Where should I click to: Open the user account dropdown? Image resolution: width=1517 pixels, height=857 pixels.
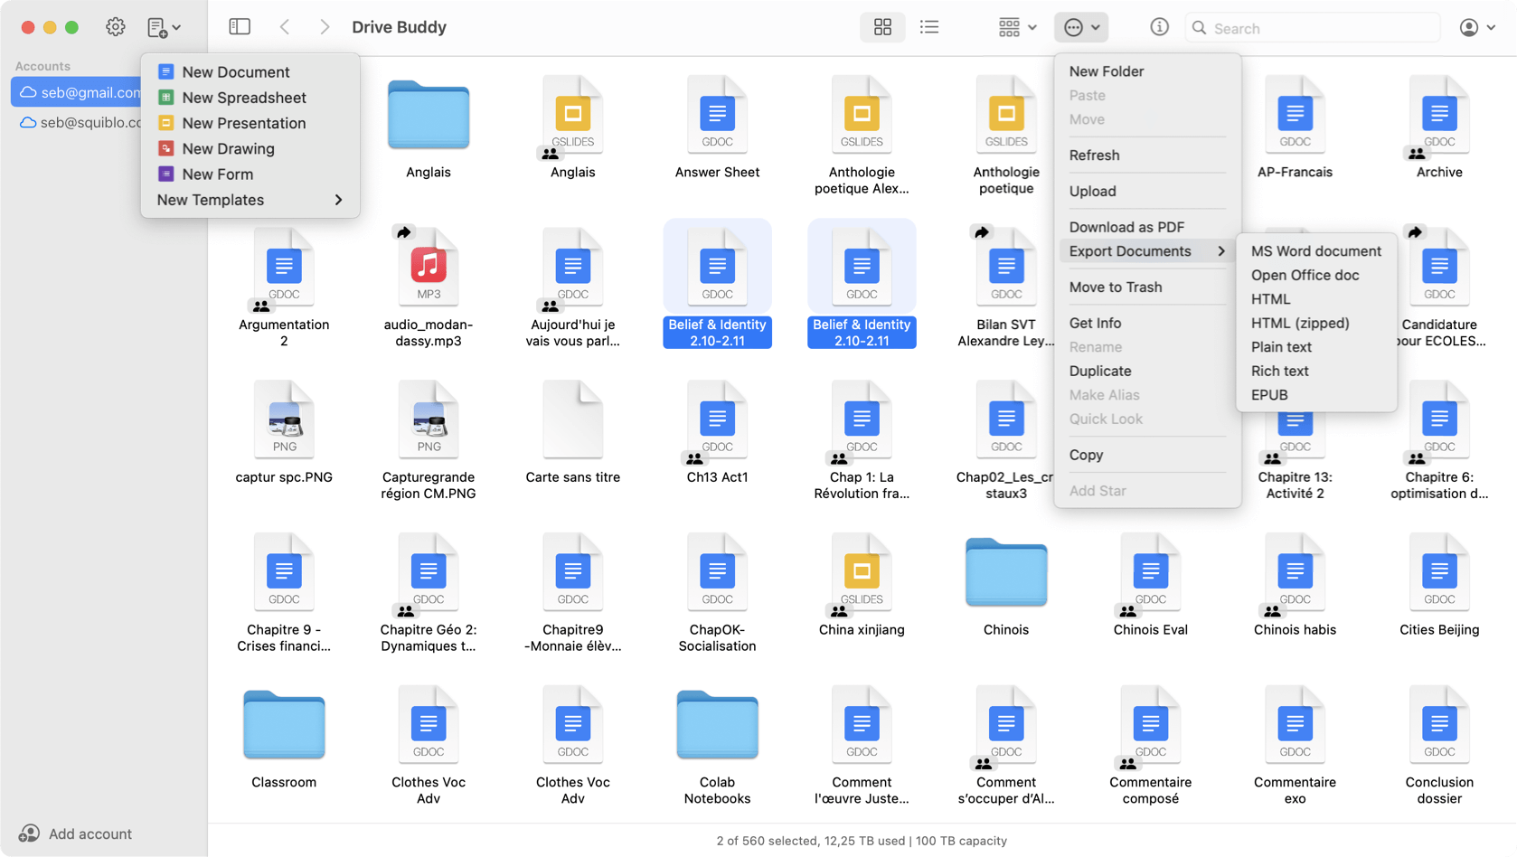coord(1476,27)
